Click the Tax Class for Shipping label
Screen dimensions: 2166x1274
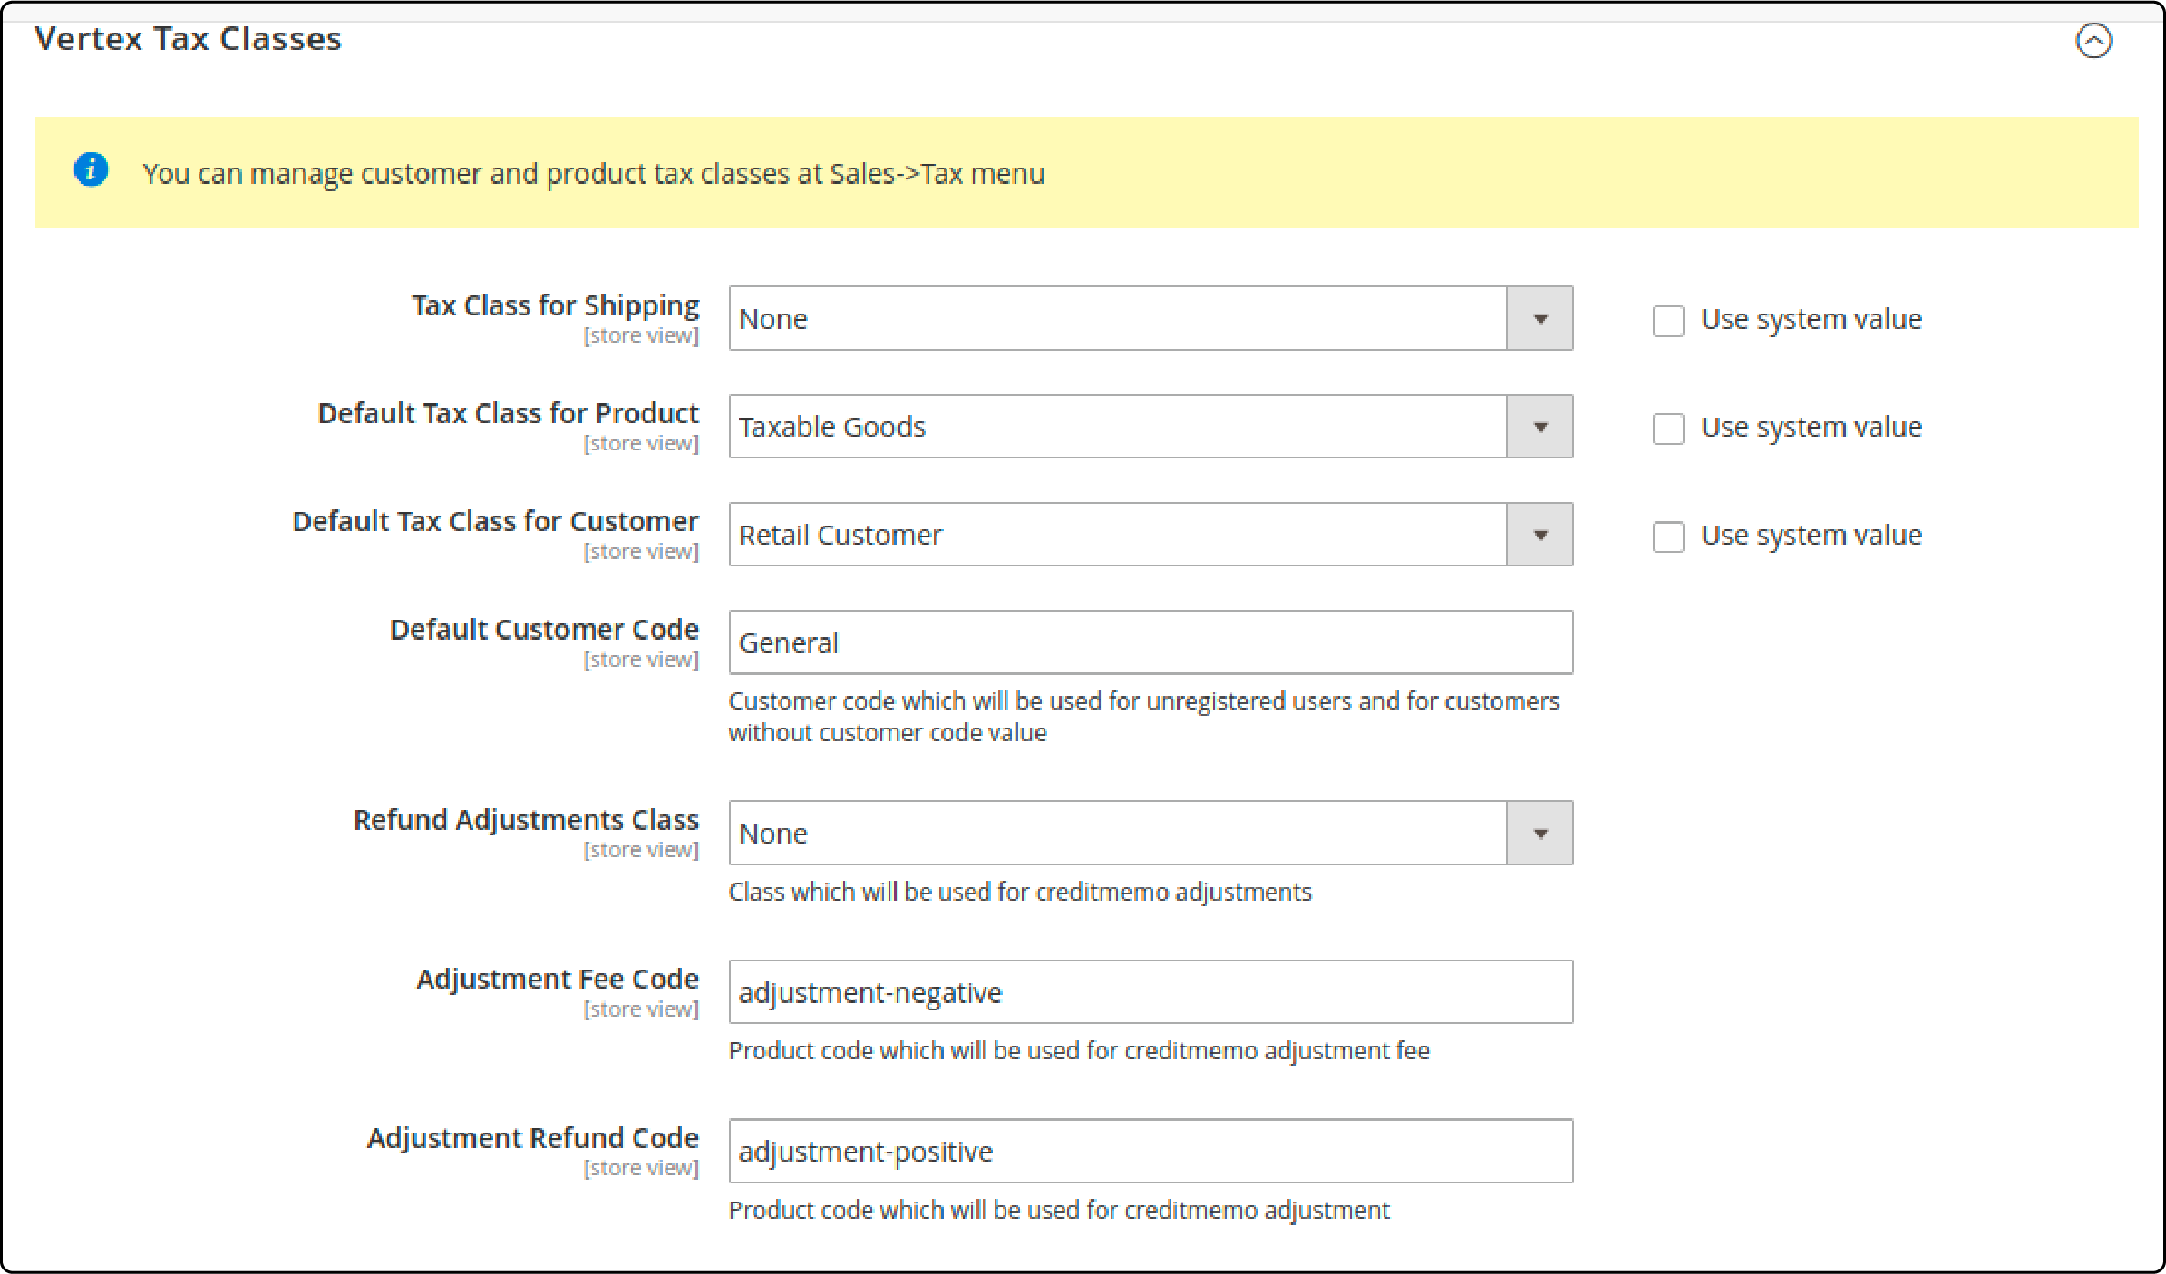tap(555, 305)
